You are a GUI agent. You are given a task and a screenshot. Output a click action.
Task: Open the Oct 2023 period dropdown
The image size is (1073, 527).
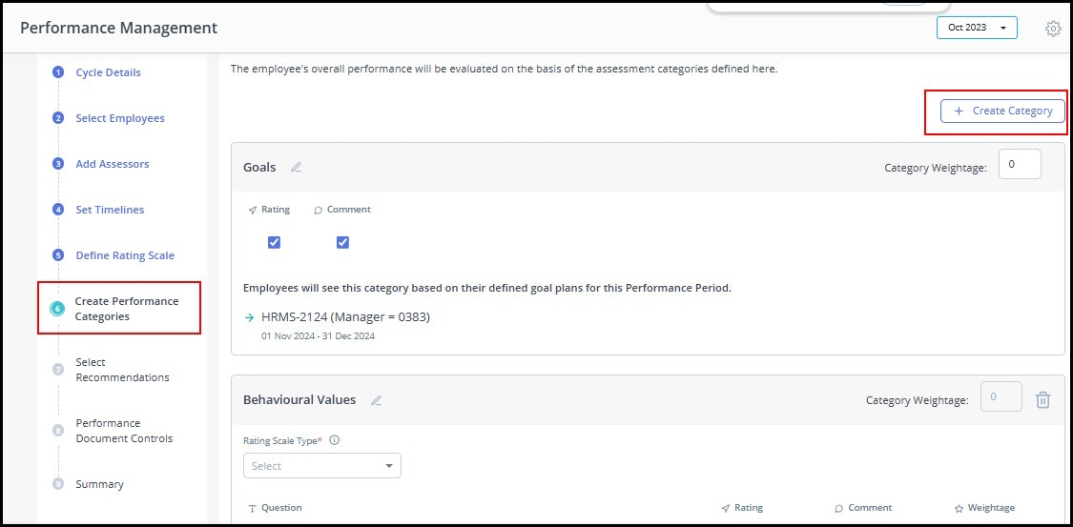tap(977, 28)
